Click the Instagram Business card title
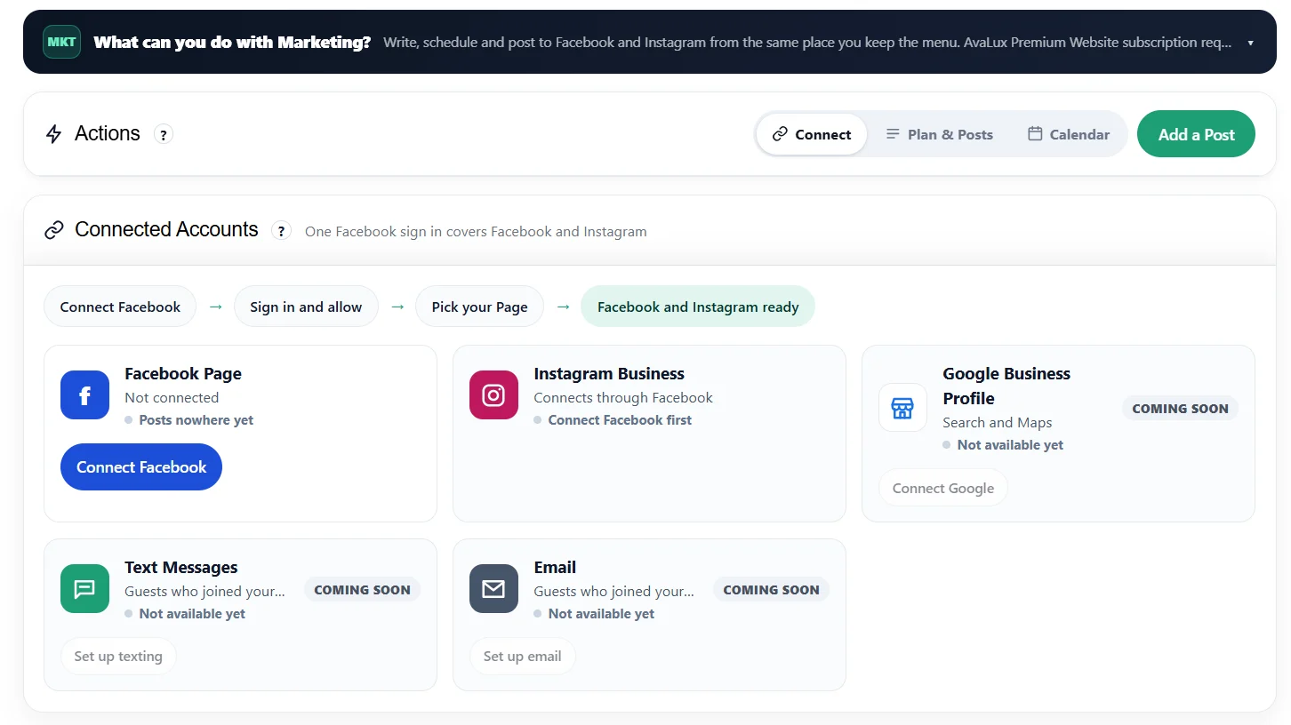 (609, 374)
